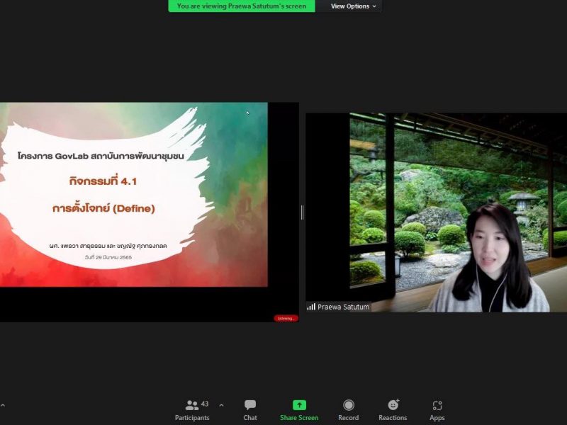567x425 pixels.
Task: Start recording with the Record button
Action: tap(348, 409)
